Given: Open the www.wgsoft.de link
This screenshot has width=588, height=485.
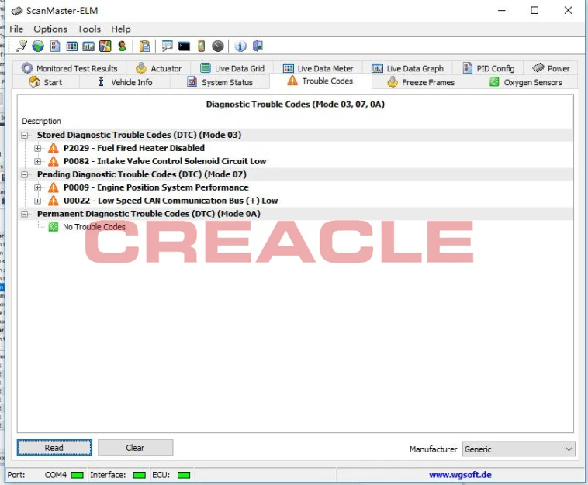Looking at the screenshot, I should pyautogui.click(x=460, y=475).
